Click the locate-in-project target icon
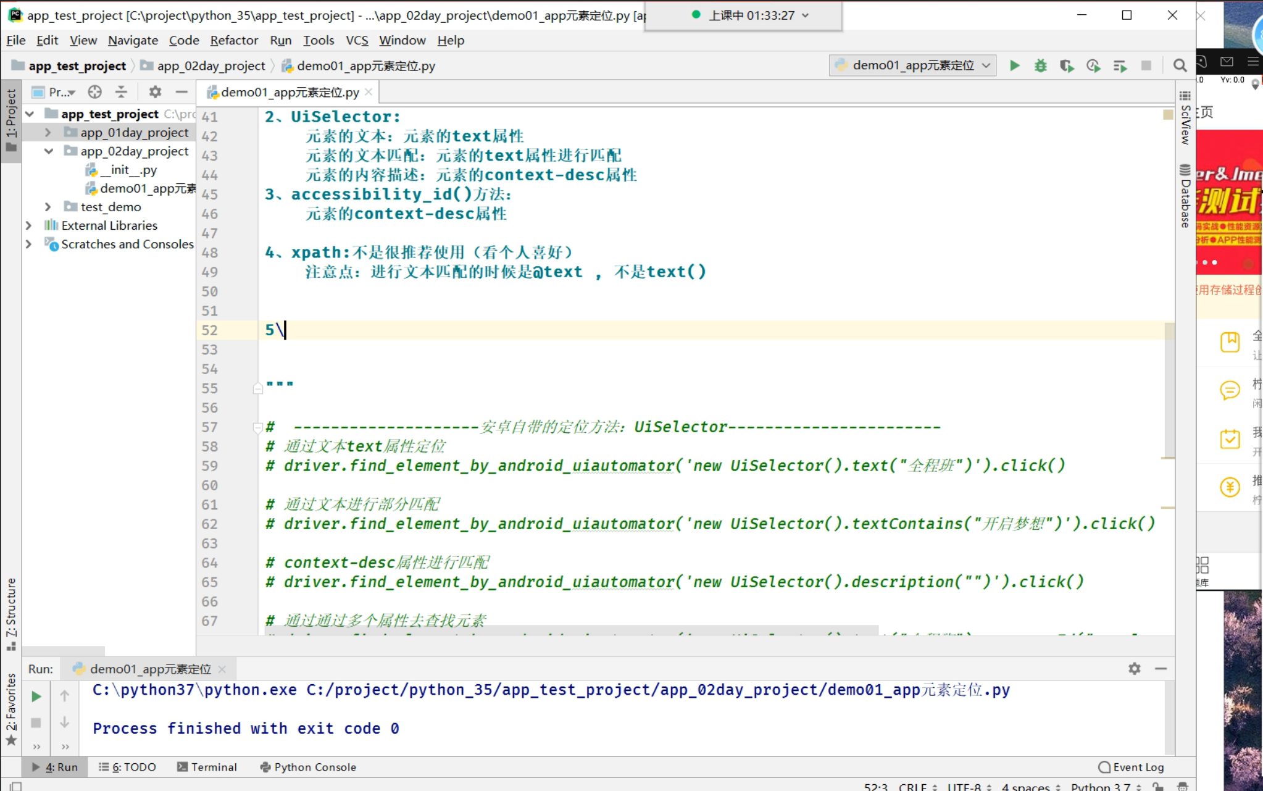The image size is (1263, 791). pos(94,92)
